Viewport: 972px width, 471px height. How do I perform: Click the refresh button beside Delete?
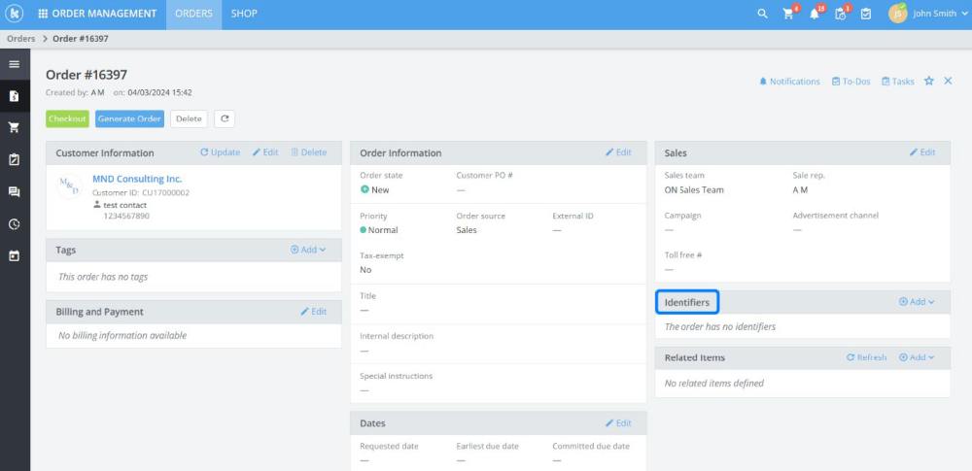coord(225,119)
